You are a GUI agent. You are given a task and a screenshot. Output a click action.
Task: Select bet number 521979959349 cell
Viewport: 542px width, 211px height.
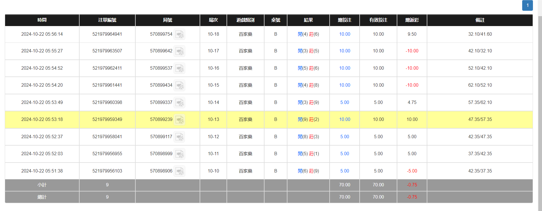click(107, 120)
